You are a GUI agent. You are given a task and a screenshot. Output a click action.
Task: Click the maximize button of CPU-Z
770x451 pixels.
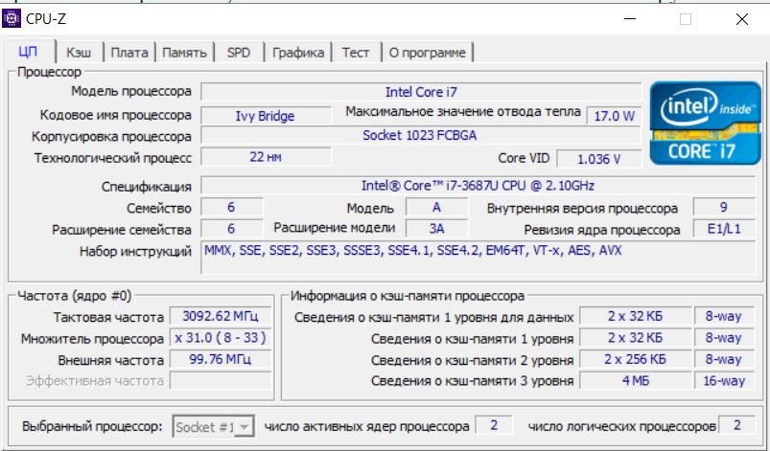click(x=686, y=19)
